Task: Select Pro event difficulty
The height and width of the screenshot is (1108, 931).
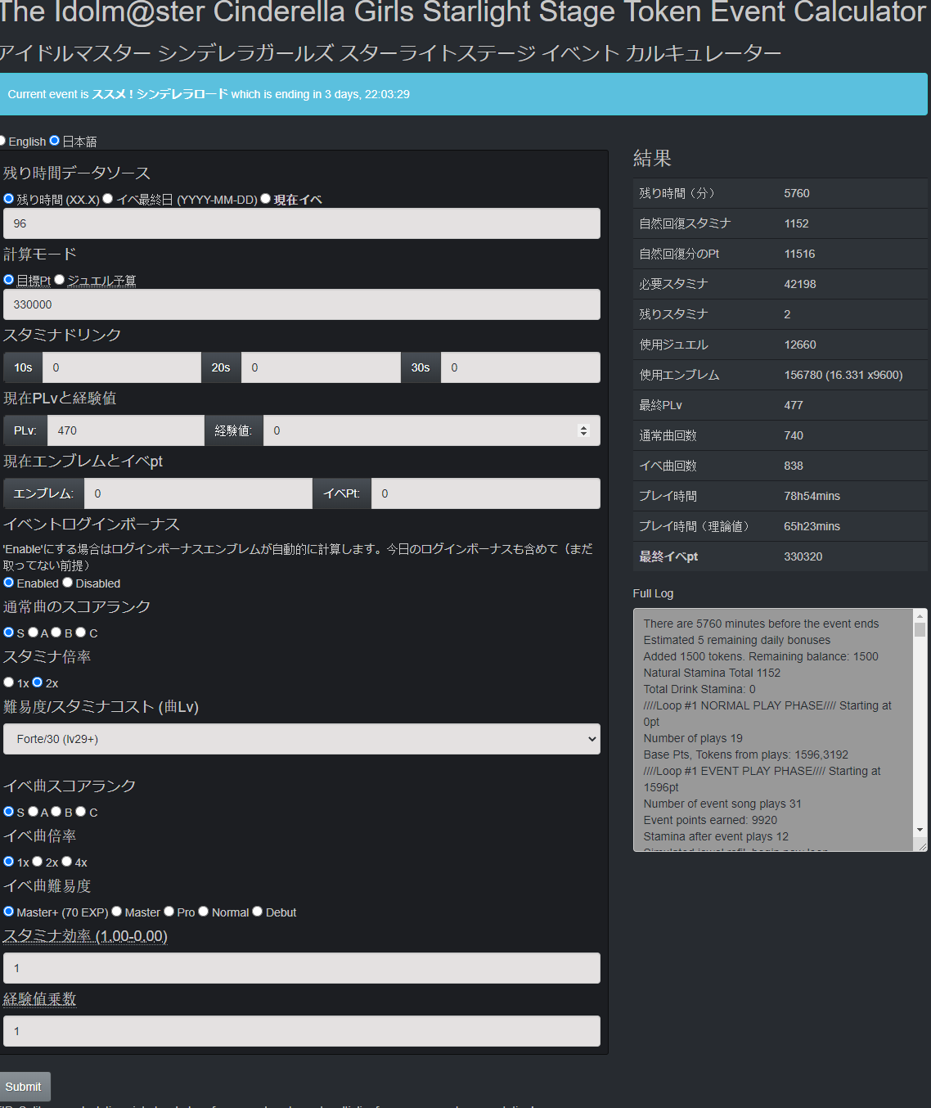Action: pos(169,912)
